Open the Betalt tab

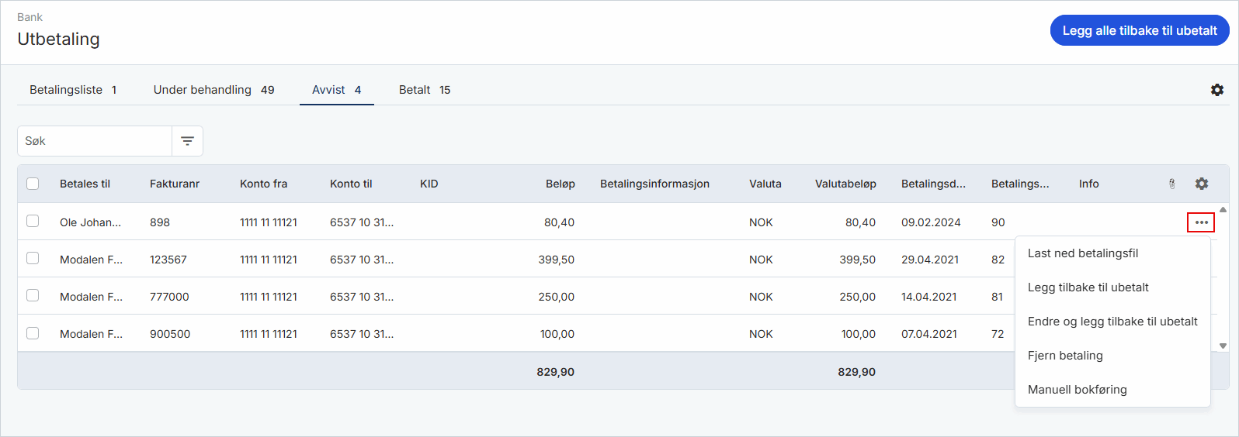click(425, 90)
